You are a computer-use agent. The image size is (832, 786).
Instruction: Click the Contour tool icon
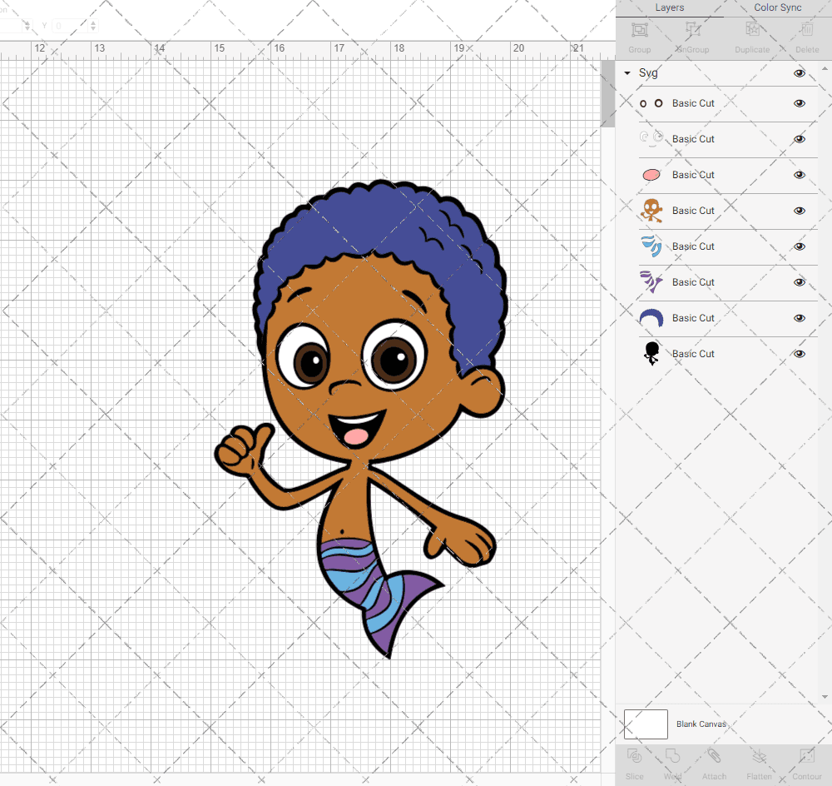point(806,756)
